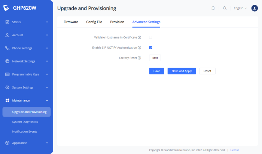The height and width of the screenshot is (154, 262).
Task: Click the user profile avatar icon
Action: click(x=255, y=8)
